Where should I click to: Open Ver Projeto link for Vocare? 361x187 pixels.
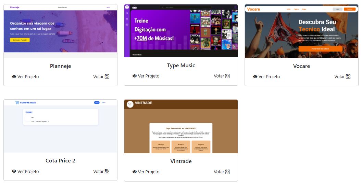click(x=266, y=77)
